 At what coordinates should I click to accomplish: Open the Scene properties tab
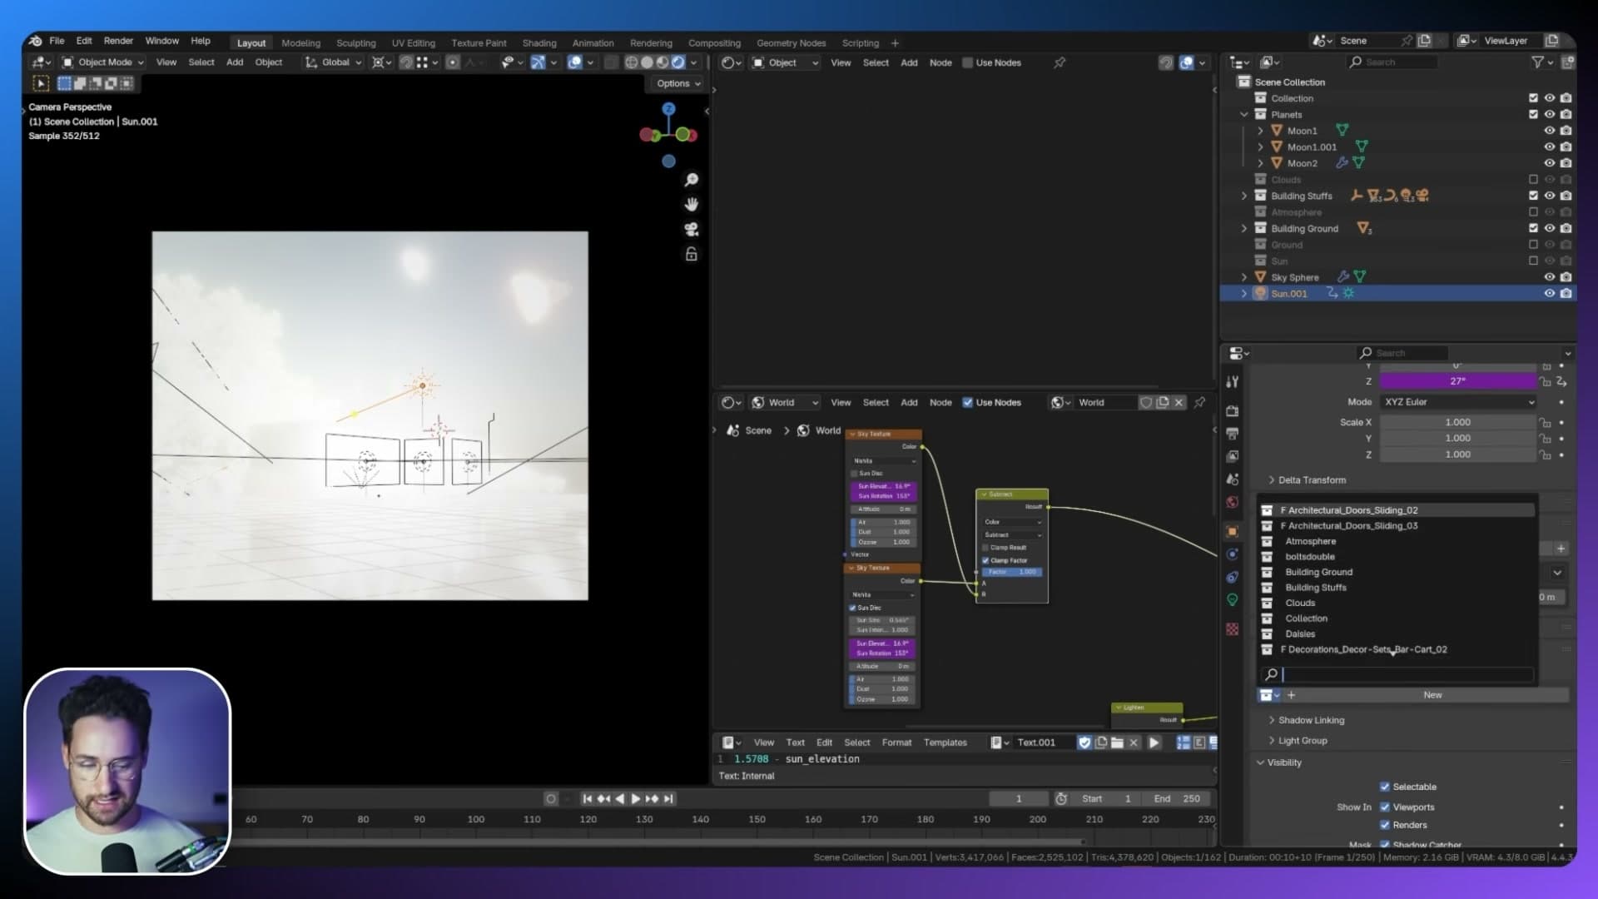point(1233,479)
